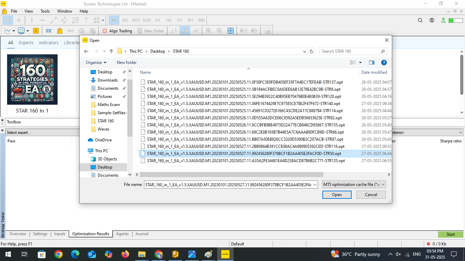Switch chart to candlesticks mode

point(185,31)
